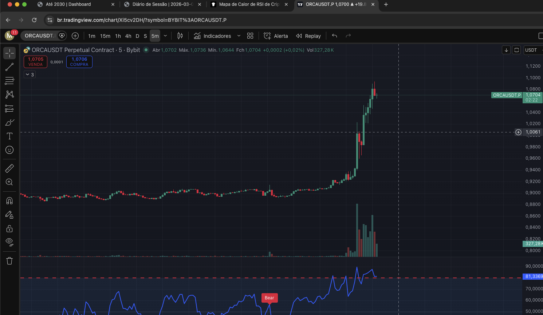The height and width of the screenshot is (315, 543).
Task: Delete drawings with the trash icon
Action: coord(9,261)
